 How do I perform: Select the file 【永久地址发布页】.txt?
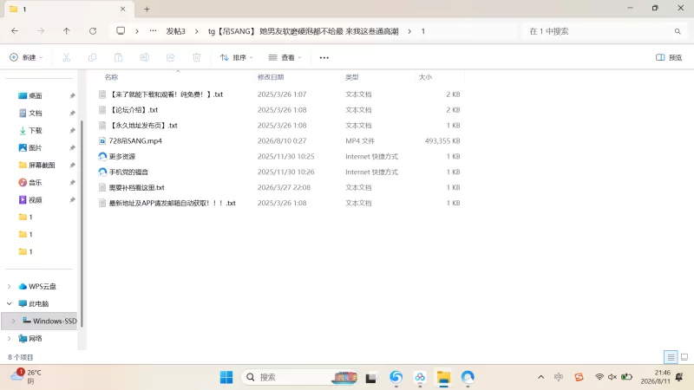[x=143, y=125]
